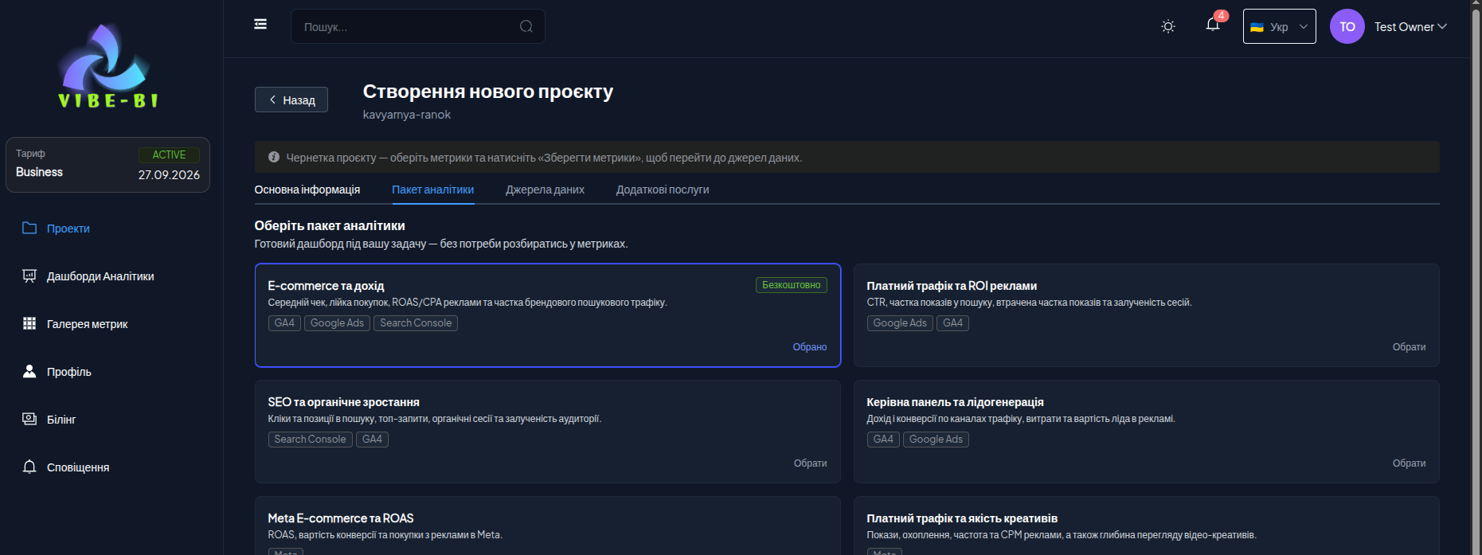Screen dimensions: 1482x555
Task: Click the Проекти folder icon in sidebar
Action: point(29,228)
